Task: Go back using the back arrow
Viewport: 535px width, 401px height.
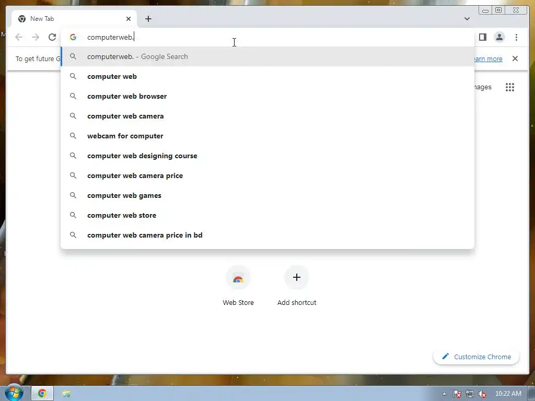Action: tap(19, 37)
